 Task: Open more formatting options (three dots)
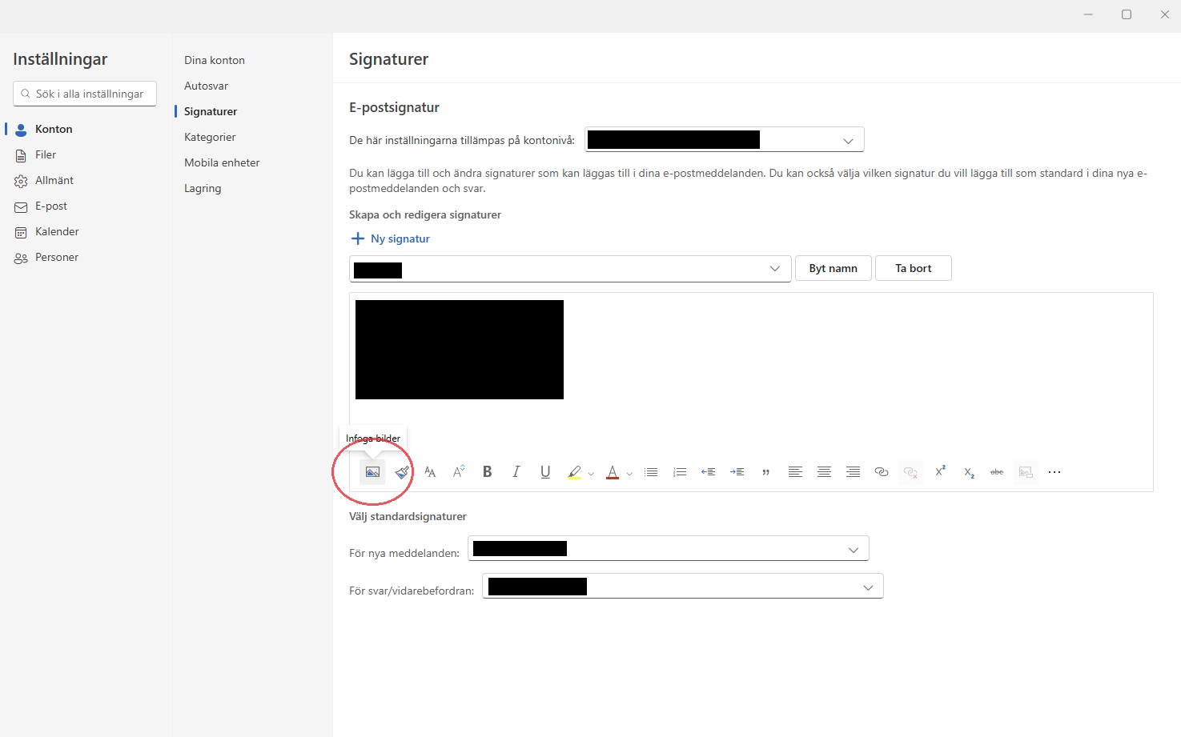coord(1054,472)
